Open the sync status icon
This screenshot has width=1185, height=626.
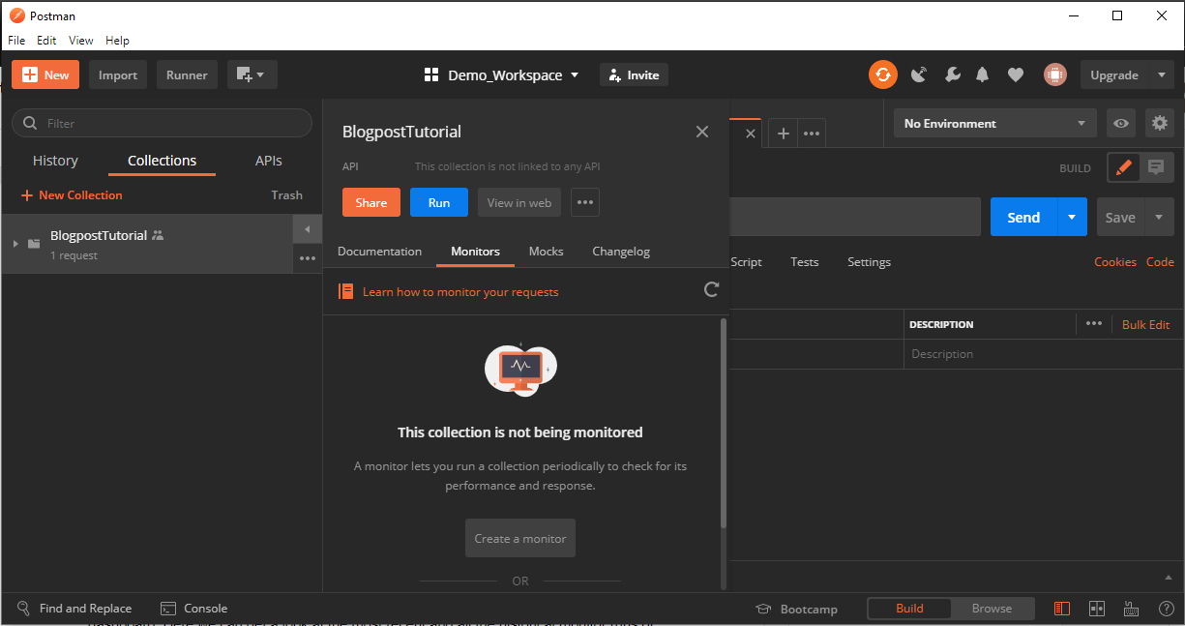coord(882,75)
